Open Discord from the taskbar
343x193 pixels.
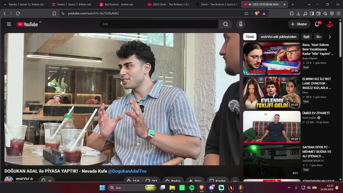click(211, 188)
